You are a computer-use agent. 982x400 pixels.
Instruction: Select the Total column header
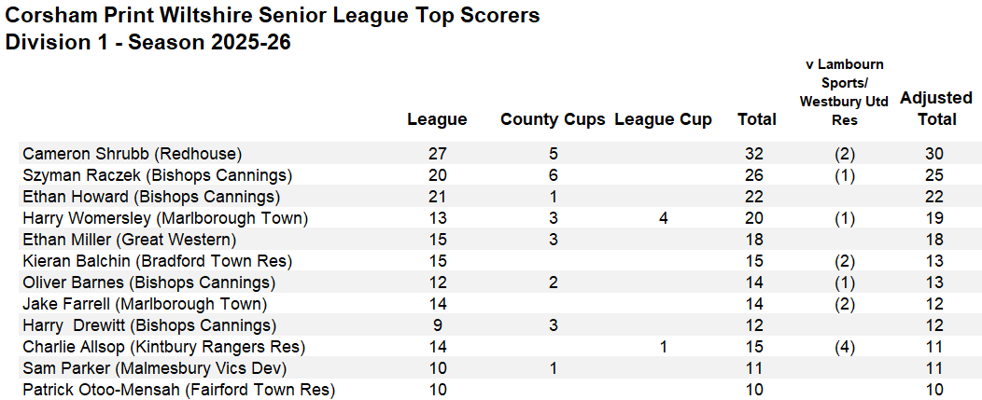point(756,119)
